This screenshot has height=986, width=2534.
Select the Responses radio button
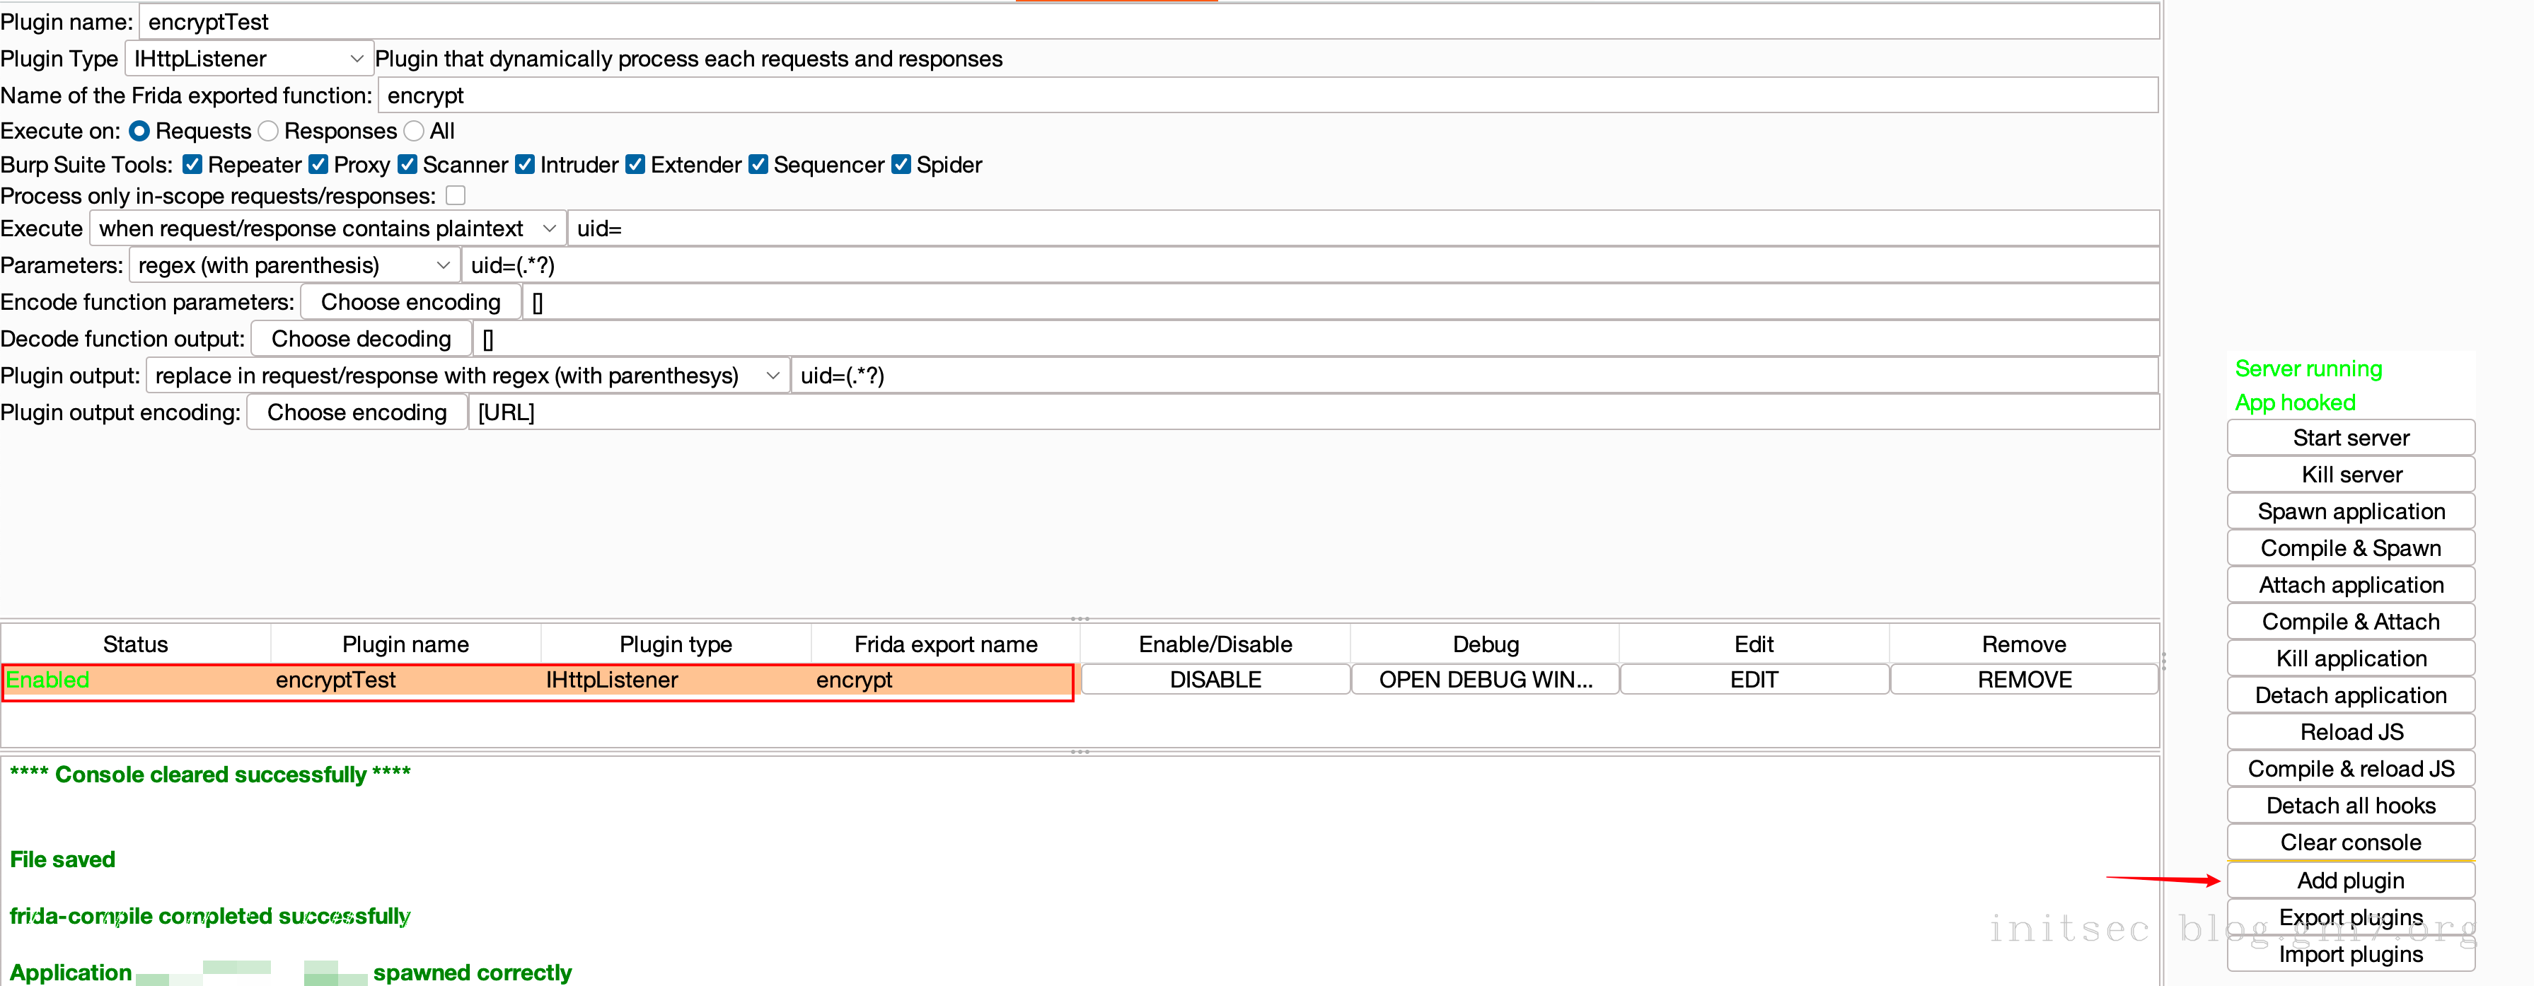point(269,131)
